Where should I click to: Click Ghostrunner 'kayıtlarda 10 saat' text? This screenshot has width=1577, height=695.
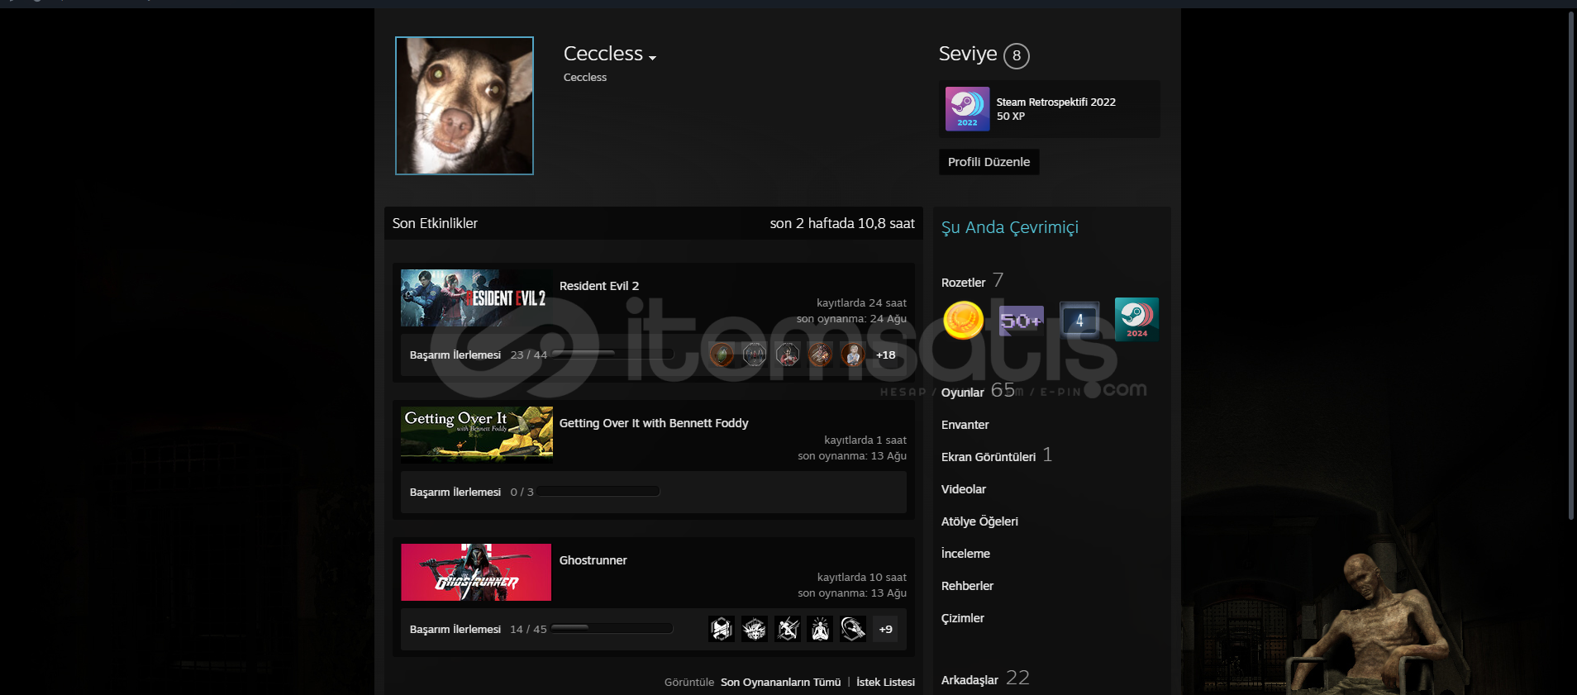point(861,578)
